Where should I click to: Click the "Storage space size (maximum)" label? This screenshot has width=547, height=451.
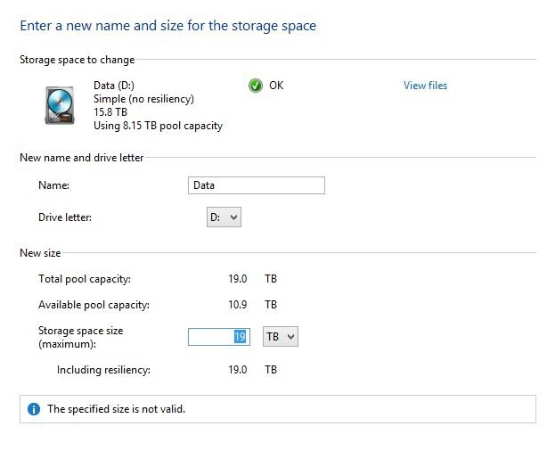tap(80, 336)
